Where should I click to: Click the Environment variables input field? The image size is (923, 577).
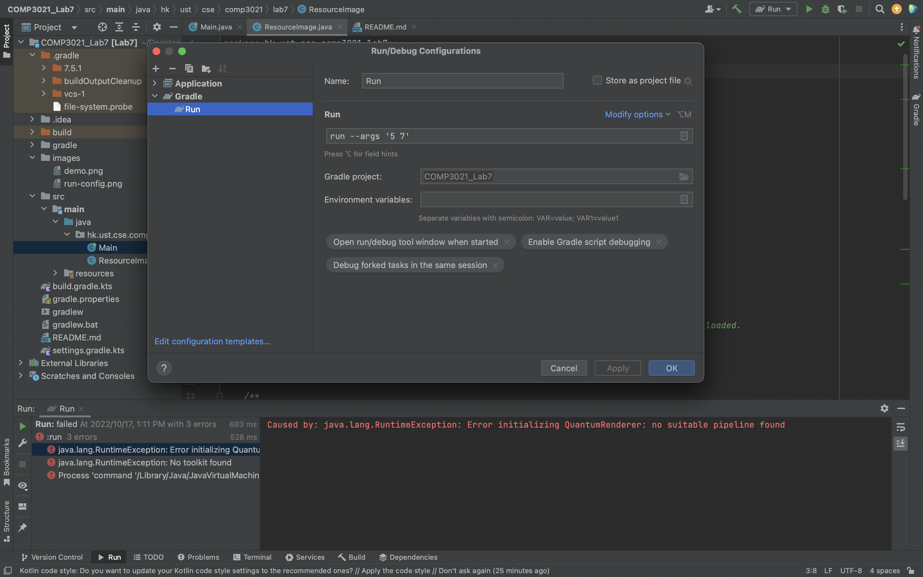pyautogui.click(x=556, y=199)
